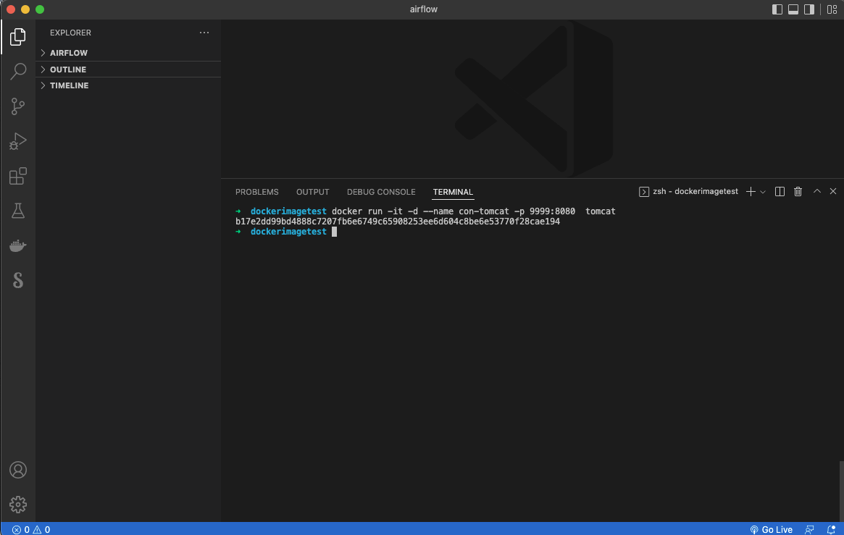Open the Accounts menu

pyautogui.click(x=18, y=470)
